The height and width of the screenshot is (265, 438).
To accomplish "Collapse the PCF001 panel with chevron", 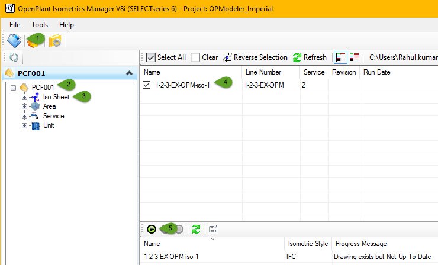I will tap(129, 73).
